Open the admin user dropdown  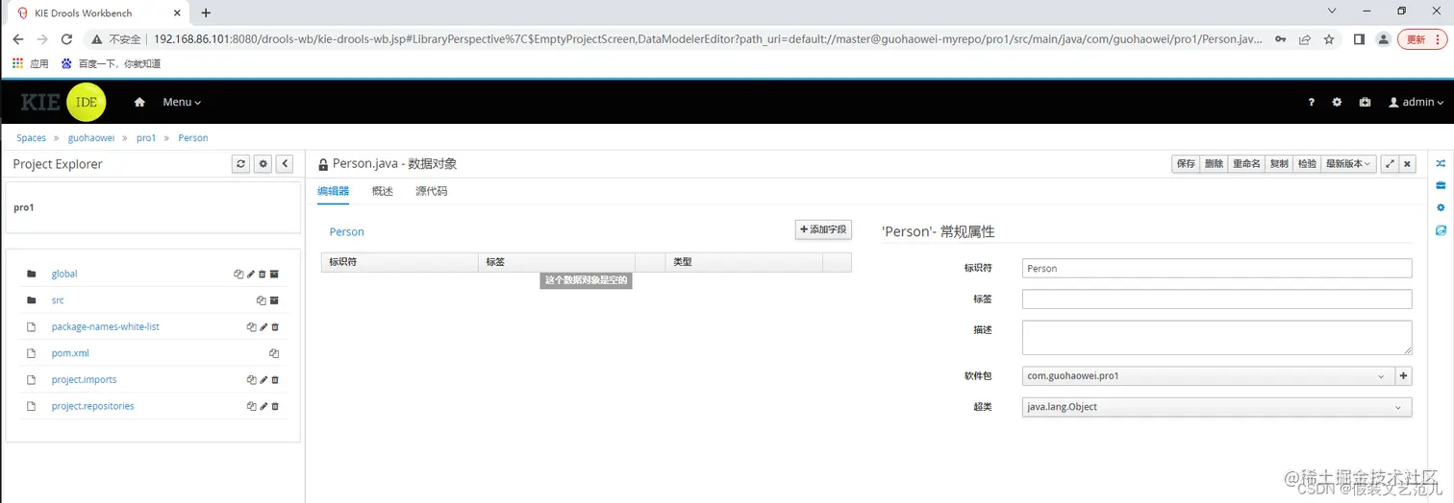(1416, 102)
